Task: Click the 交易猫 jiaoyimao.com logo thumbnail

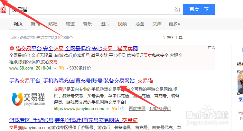Action: point(29,99)
